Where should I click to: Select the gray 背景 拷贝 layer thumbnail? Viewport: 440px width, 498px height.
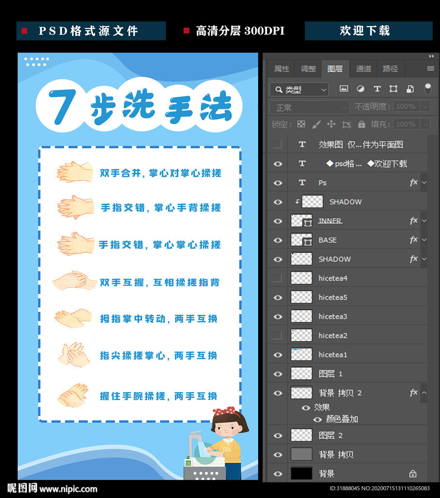[x=301, y=455]
